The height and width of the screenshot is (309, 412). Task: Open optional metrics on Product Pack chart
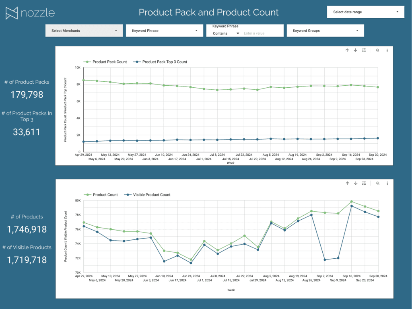(x=364, y=50)
